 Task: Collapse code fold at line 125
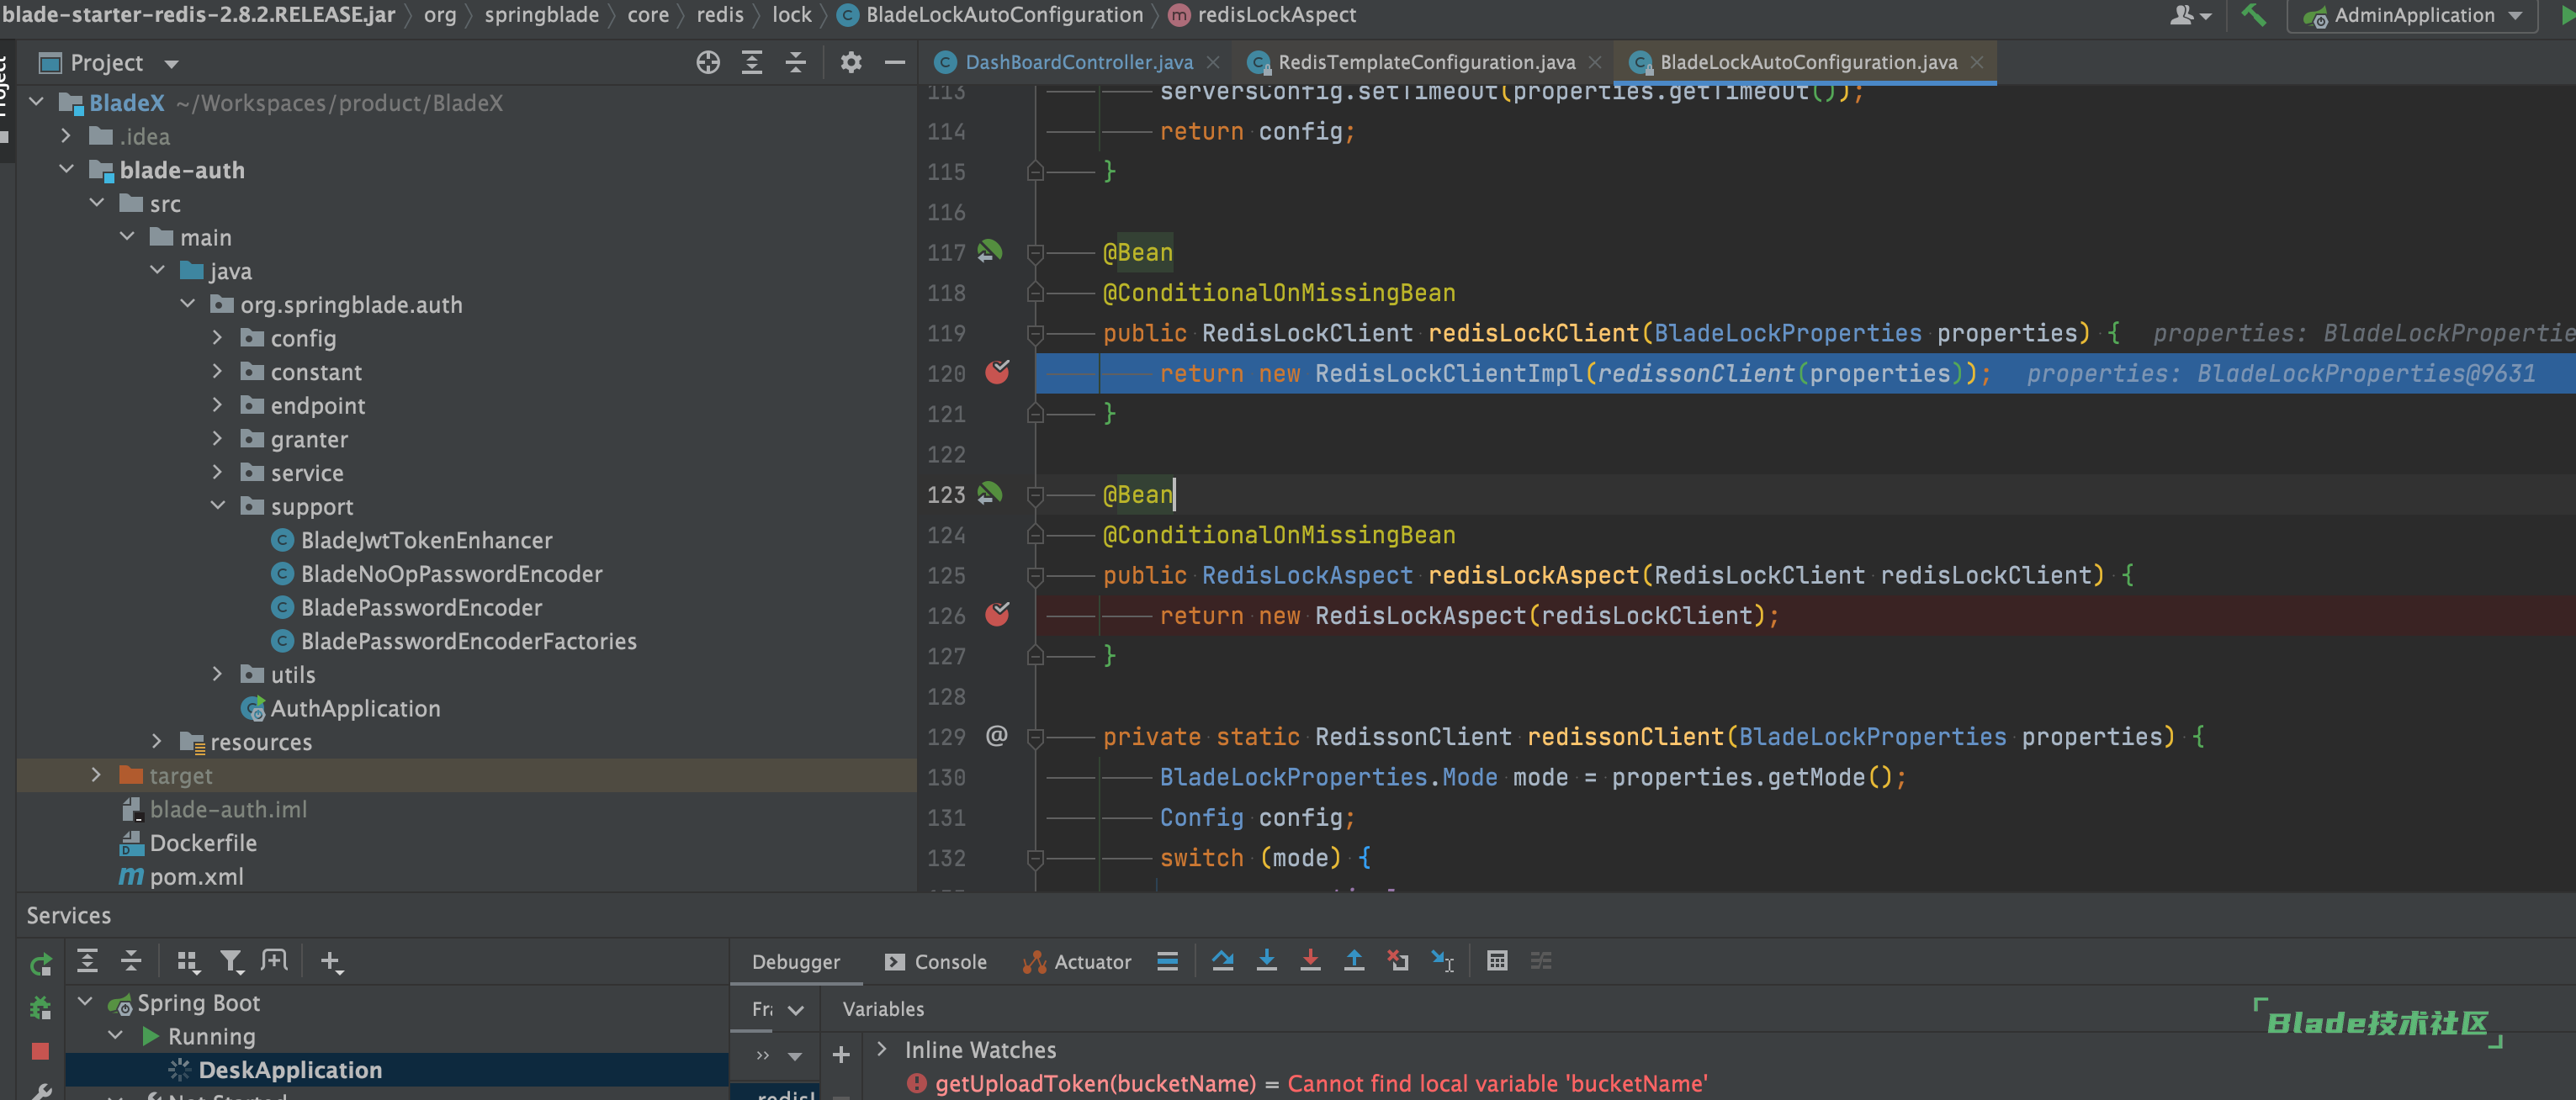[1035, 576]
